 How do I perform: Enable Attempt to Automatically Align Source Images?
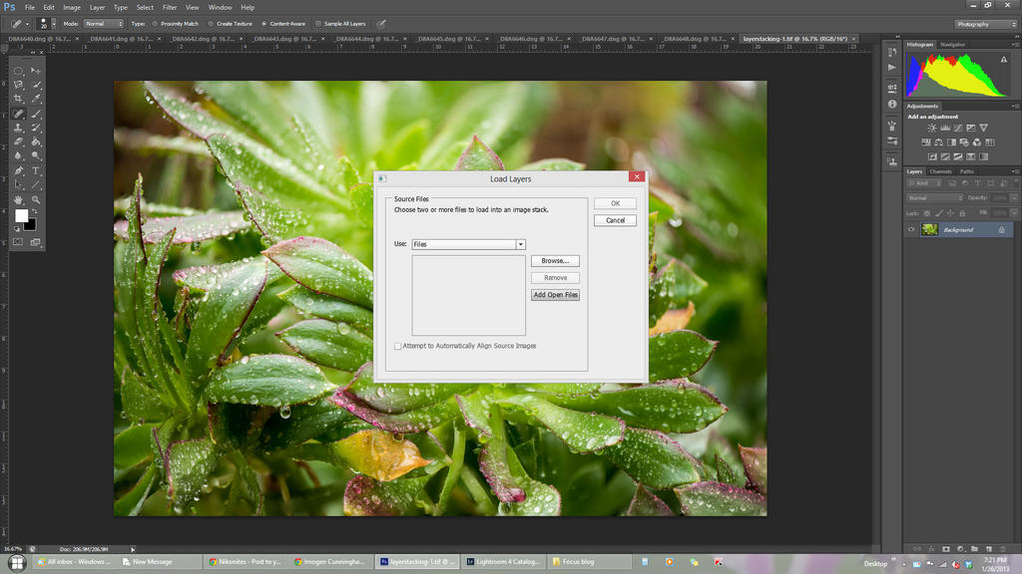(x=398, y=346)
